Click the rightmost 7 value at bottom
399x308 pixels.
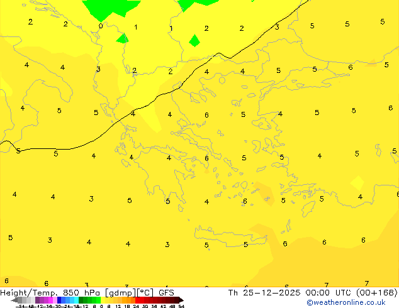366,283
